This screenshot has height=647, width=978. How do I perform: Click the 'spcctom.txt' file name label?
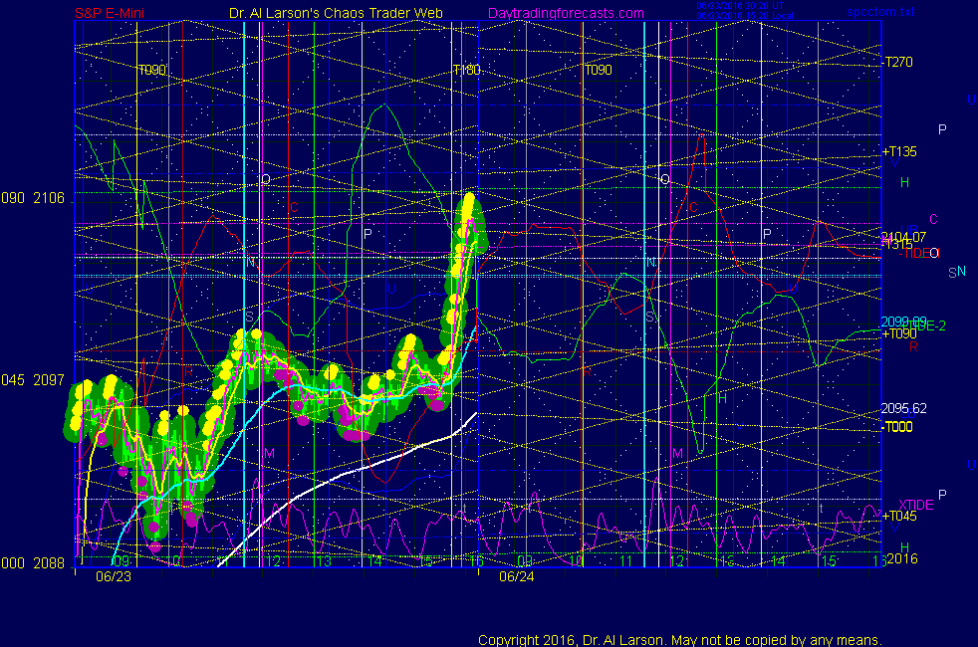[x=880, y=12]
